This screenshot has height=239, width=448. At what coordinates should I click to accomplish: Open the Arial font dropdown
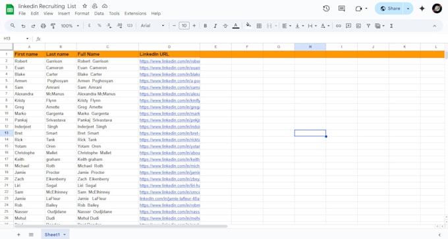click(x=152, y=26)
